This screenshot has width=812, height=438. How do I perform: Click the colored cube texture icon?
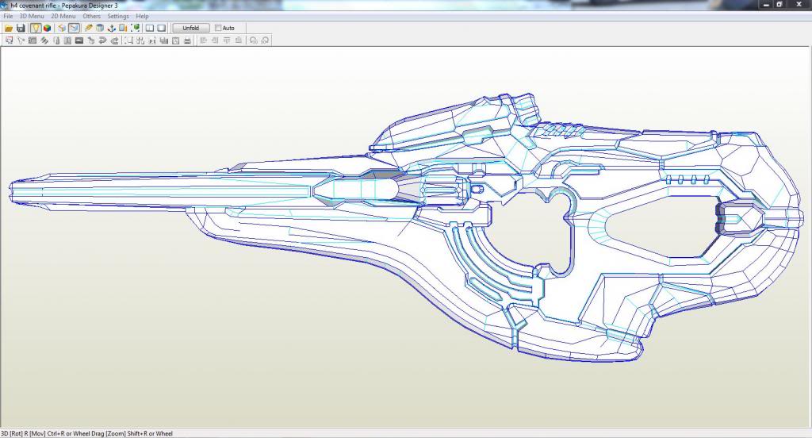(x=48, y=28)
